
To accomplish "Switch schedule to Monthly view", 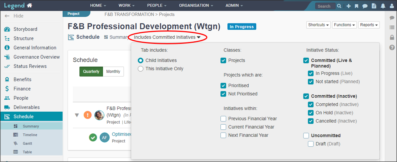I will coord(113,72).
